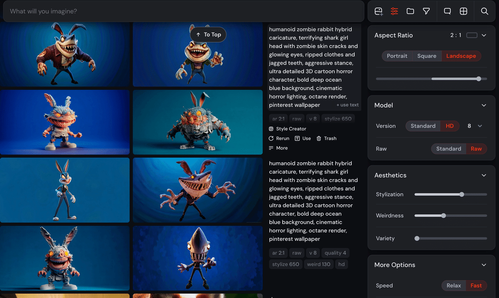
Task: Click the funnel filter icon
Action: click(426, 11)
